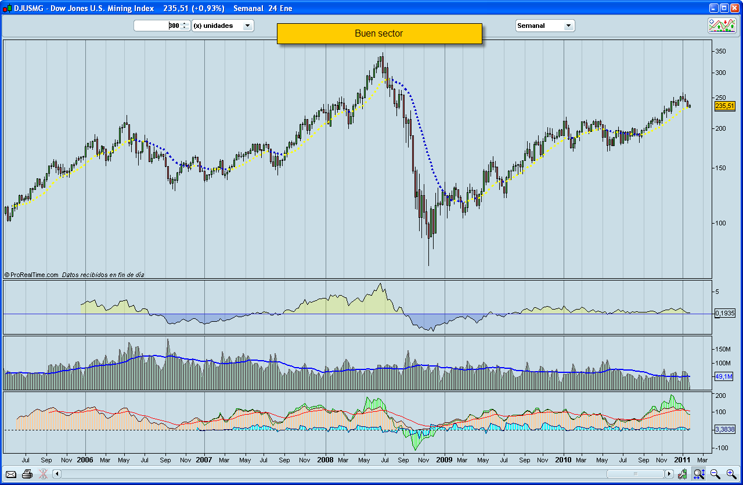The image size is (743, 485).
Task: Click the left arrow of the chart scrollbar
Action: pos(56,473)
